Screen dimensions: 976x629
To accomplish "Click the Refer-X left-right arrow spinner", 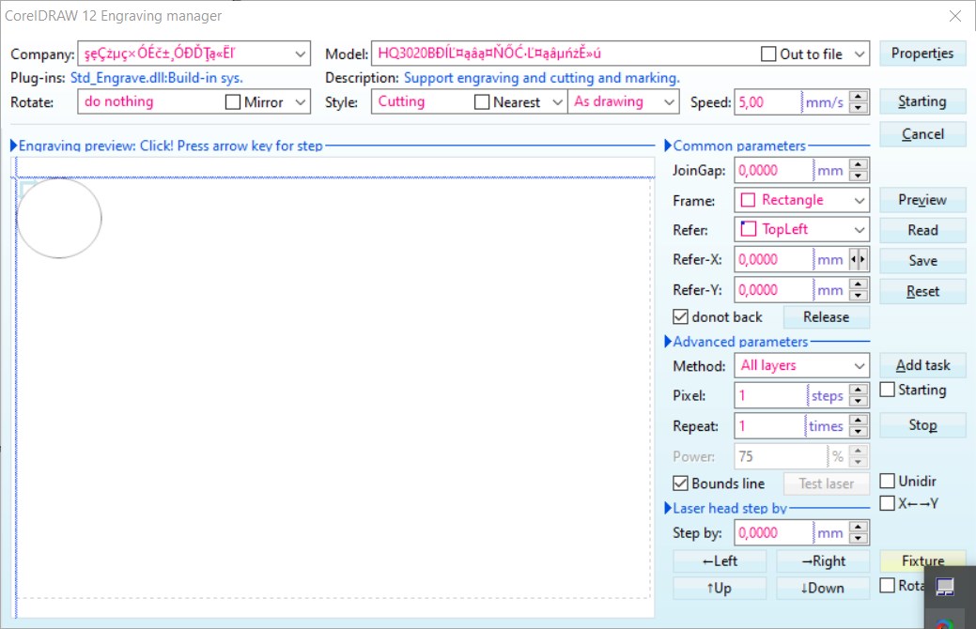I will (x=859, y=259).
